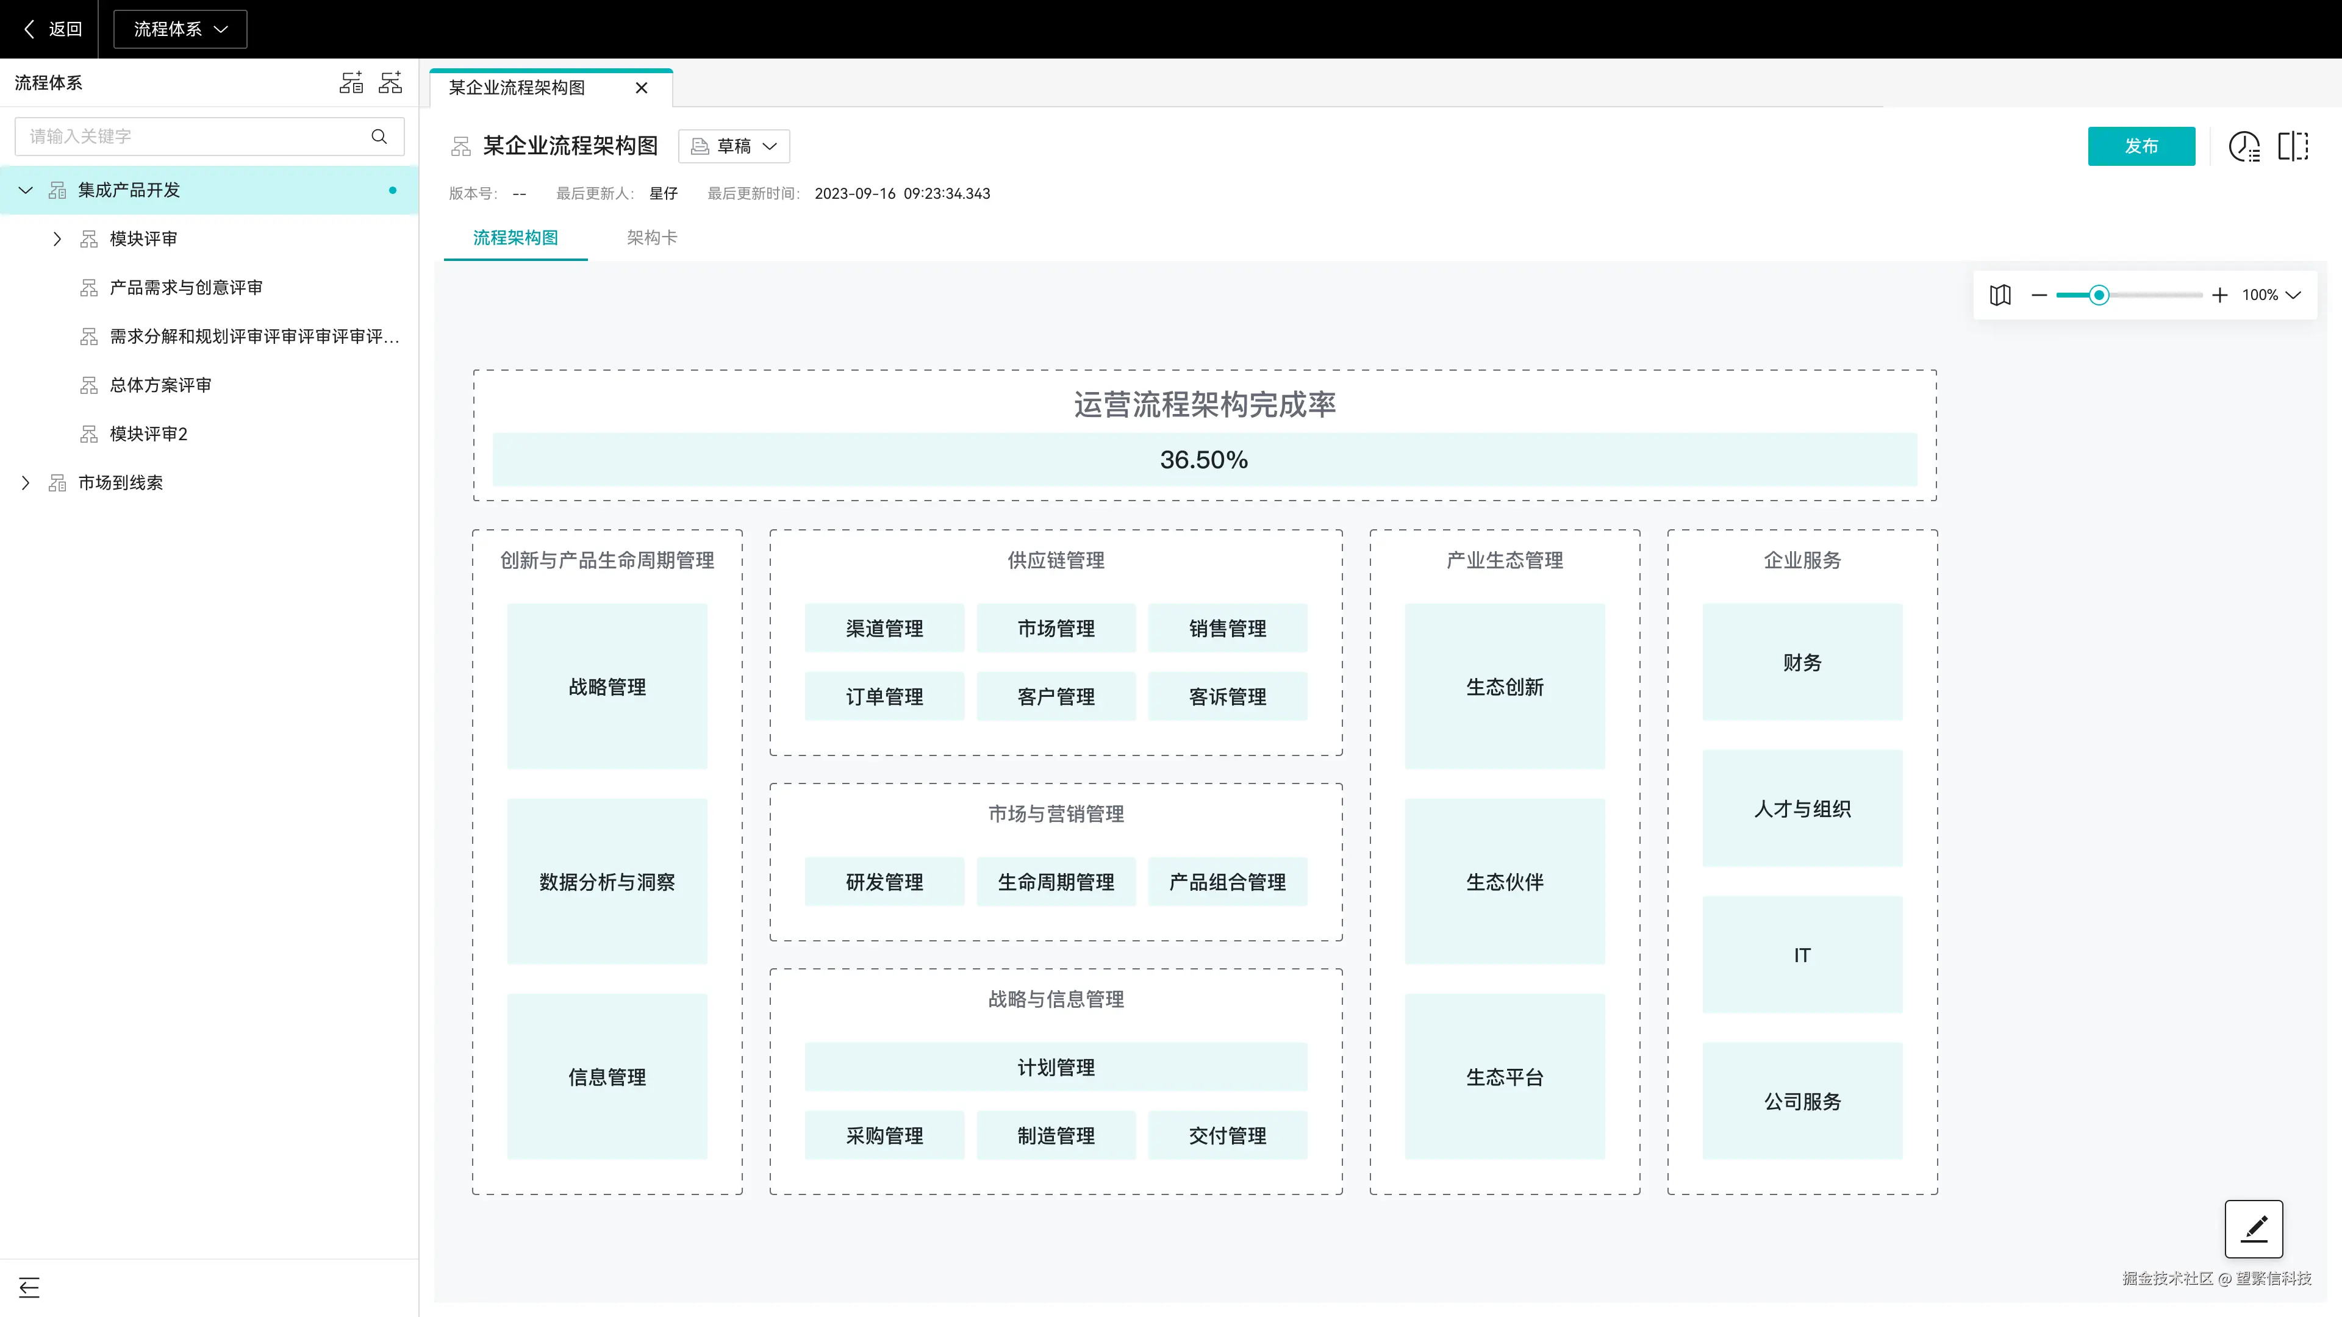Viewport: 2342px width, 1317px height.
Task: Click the 发布 publish button
Action: point(2141,146)
